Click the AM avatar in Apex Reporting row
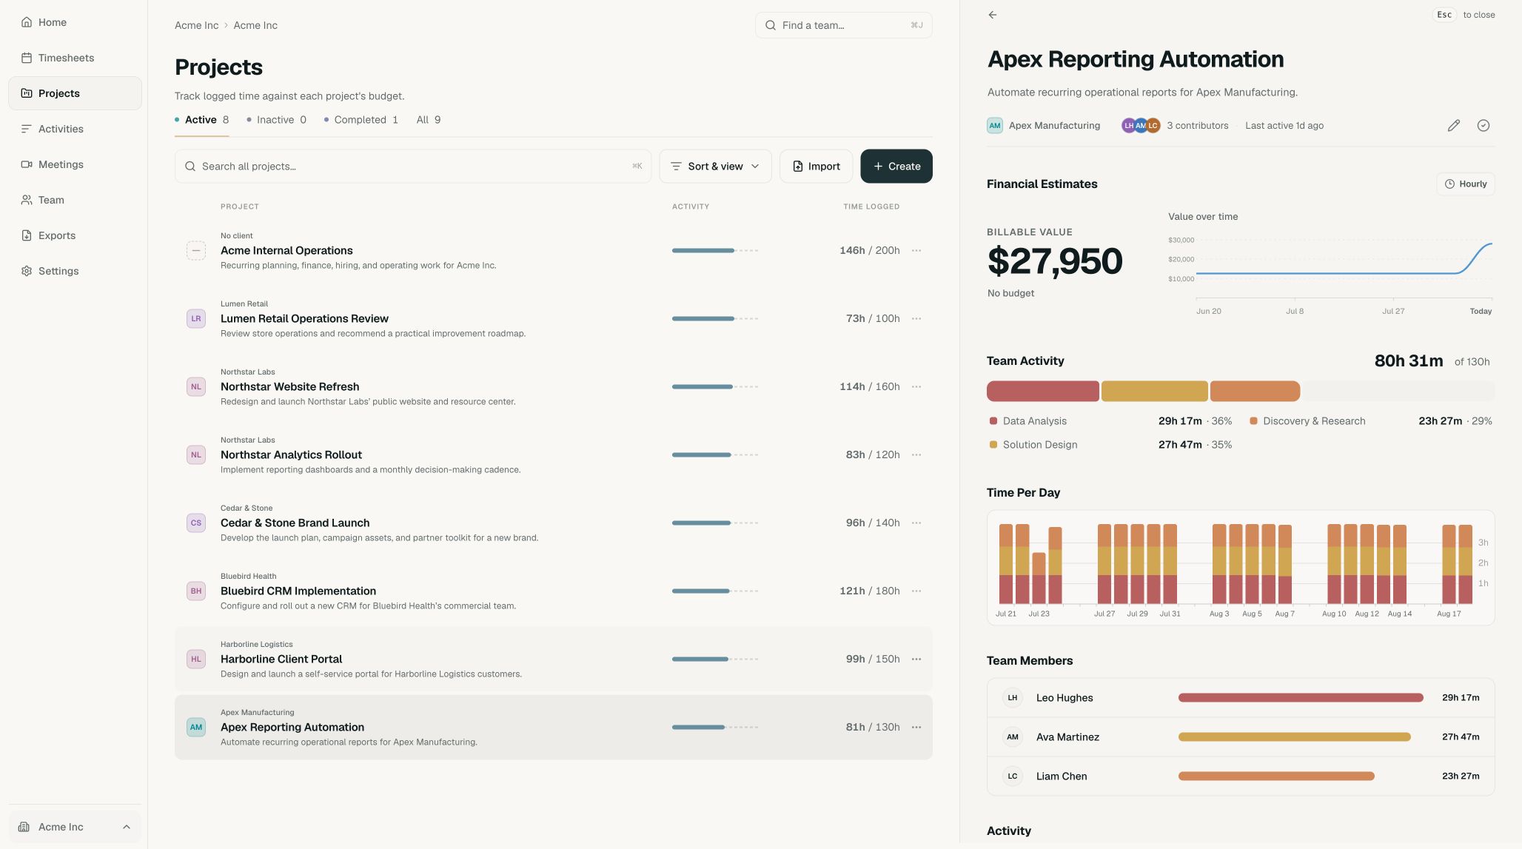The height and width of the screenshot is (849, 1522). (196, 727)
